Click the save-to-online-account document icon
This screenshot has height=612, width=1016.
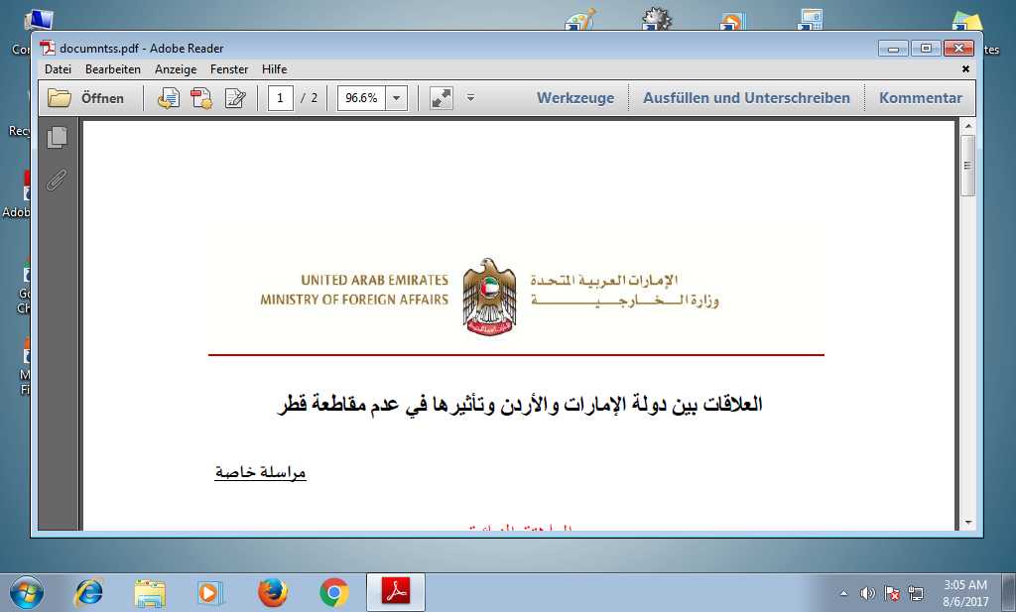click(169, 98)
